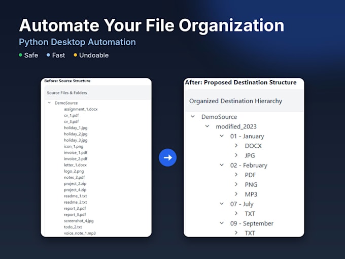345x259 pixels.
Task: Click the PNG folder label
Action: pos(251,184)
